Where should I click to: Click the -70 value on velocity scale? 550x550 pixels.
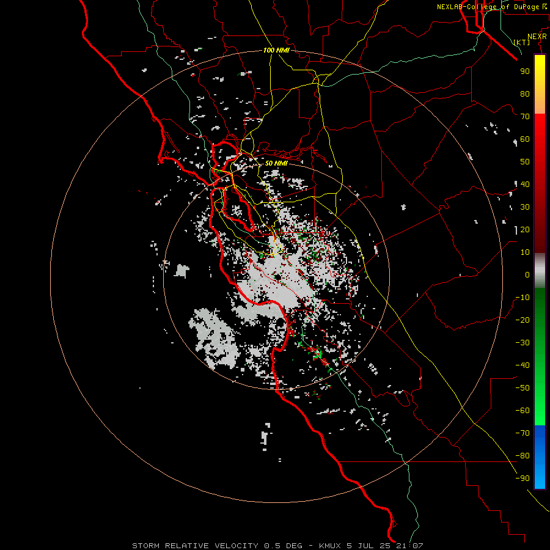(x=522, y=433)
